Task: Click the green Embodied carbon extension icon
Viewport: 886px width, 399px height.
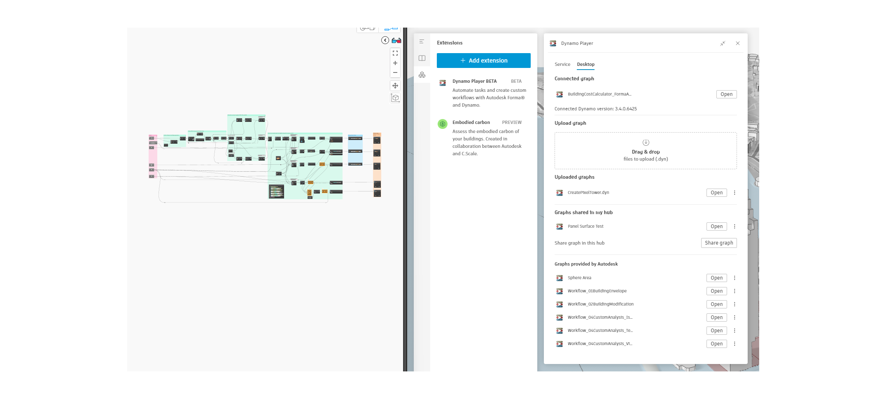Action: (x=442, y=124)
